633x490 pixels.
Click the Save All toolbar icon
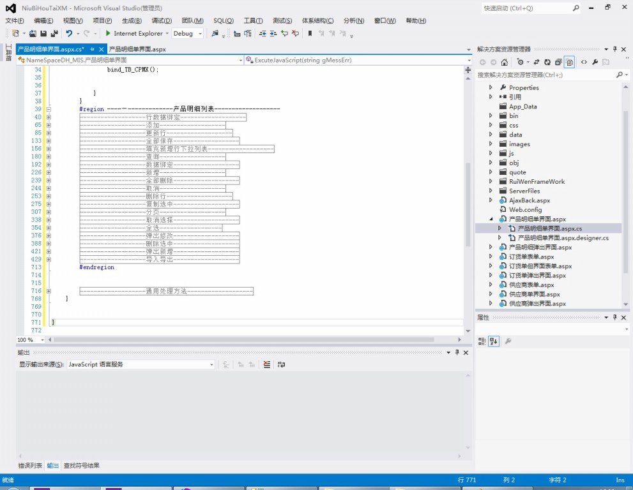point(54,33)
